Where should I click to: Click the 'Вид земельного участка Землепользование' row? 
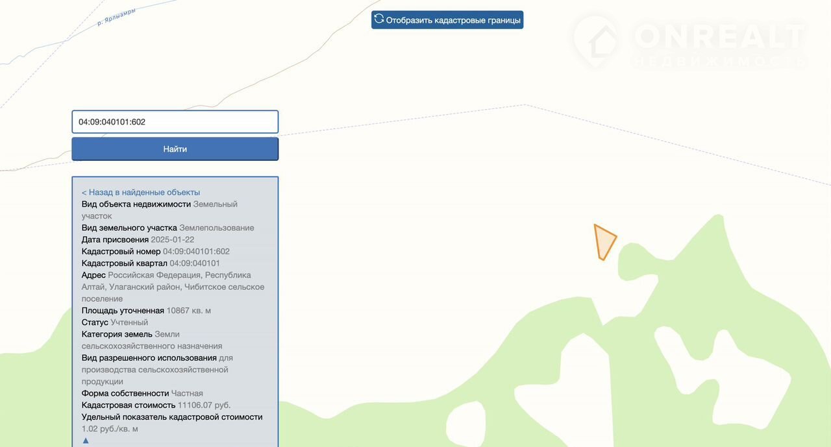(x=167, y=228)
